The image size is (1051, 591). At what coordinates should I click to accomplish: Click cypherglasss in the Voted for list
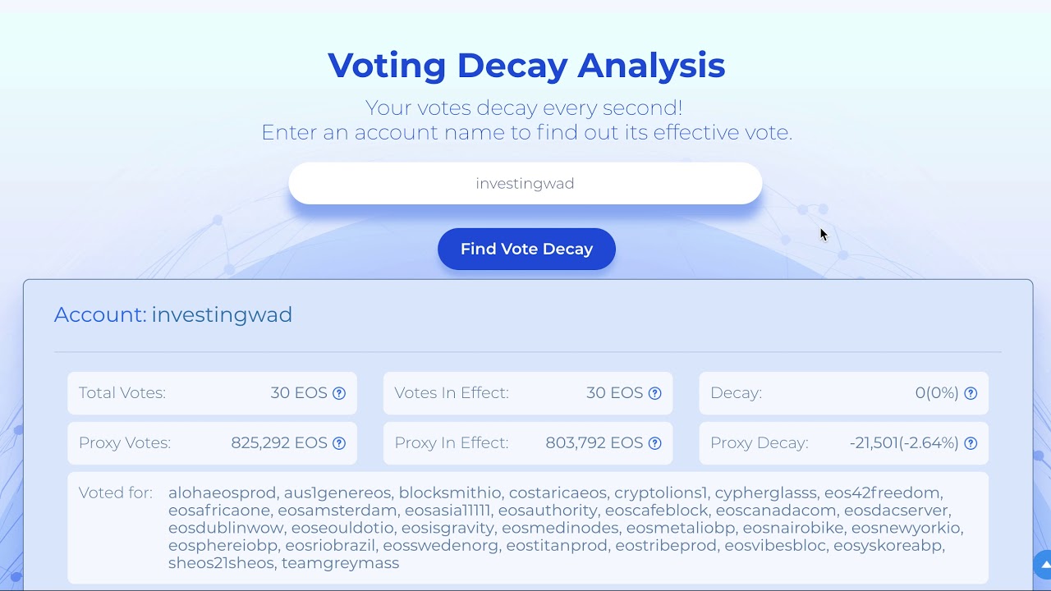765,492
